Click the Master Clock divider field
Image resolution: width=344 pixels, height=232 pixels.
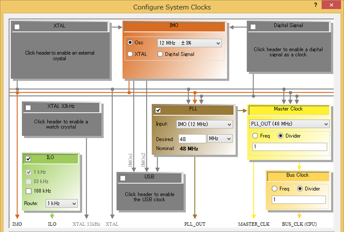click(290, 147)
